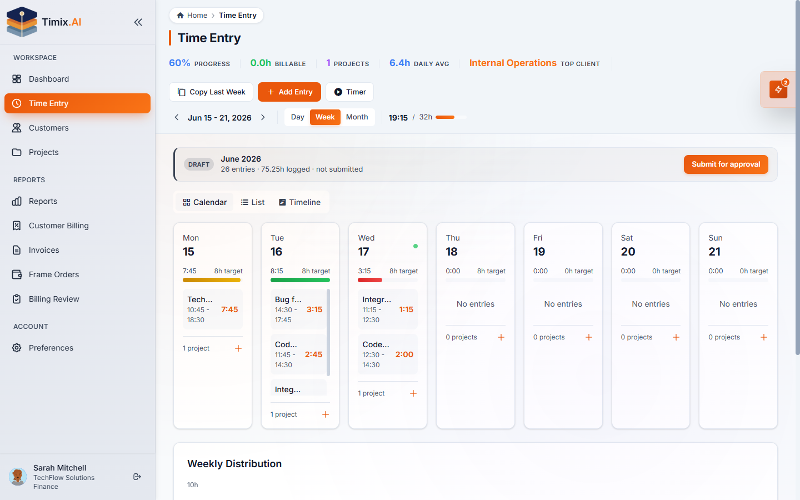800x500 pixels.
Task: Open Customer Billing page
Action: tap(77, 226)
